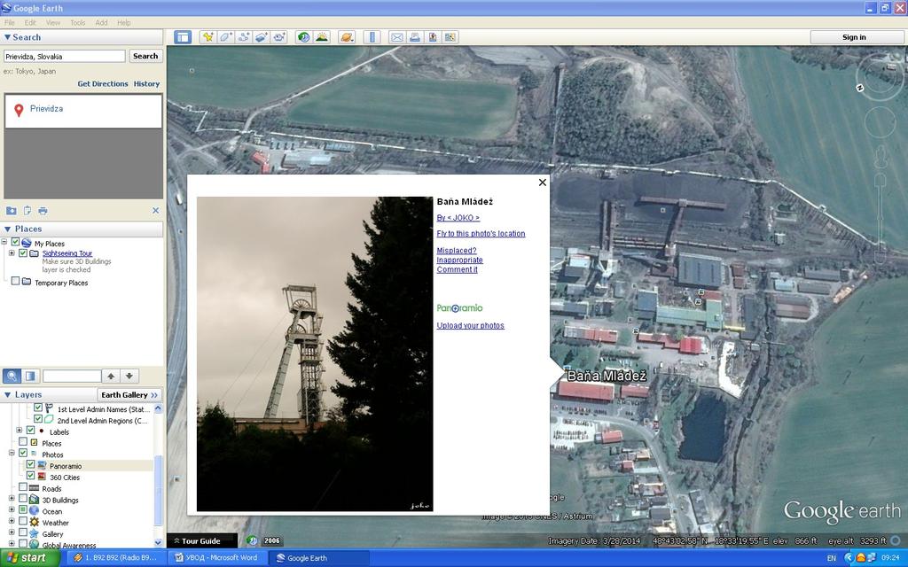Print the current view from toolbar
The image size is (908, 567).
(x=415, y=37)
